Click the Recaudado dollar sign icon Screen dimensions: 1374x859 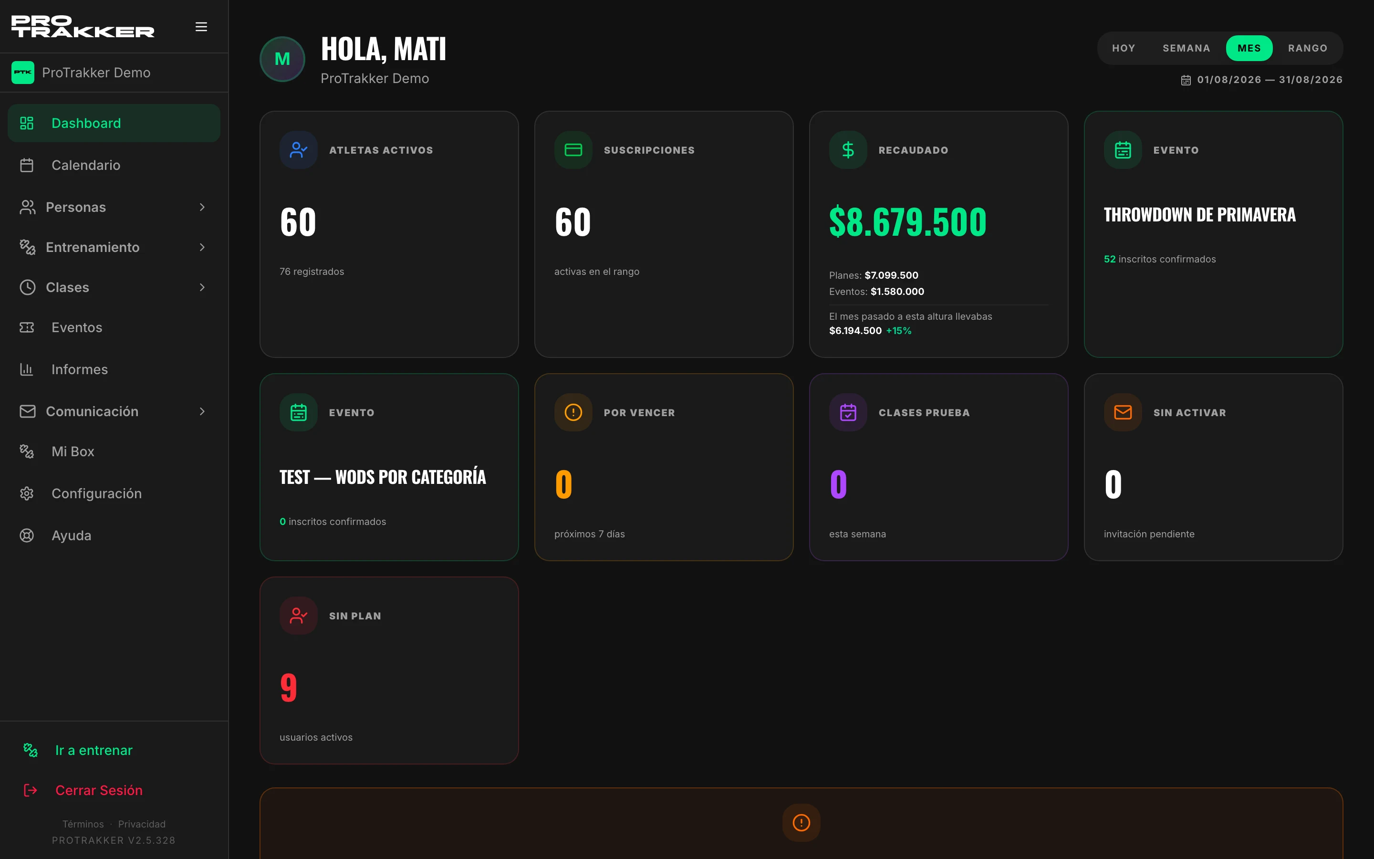tap(848, 150)
